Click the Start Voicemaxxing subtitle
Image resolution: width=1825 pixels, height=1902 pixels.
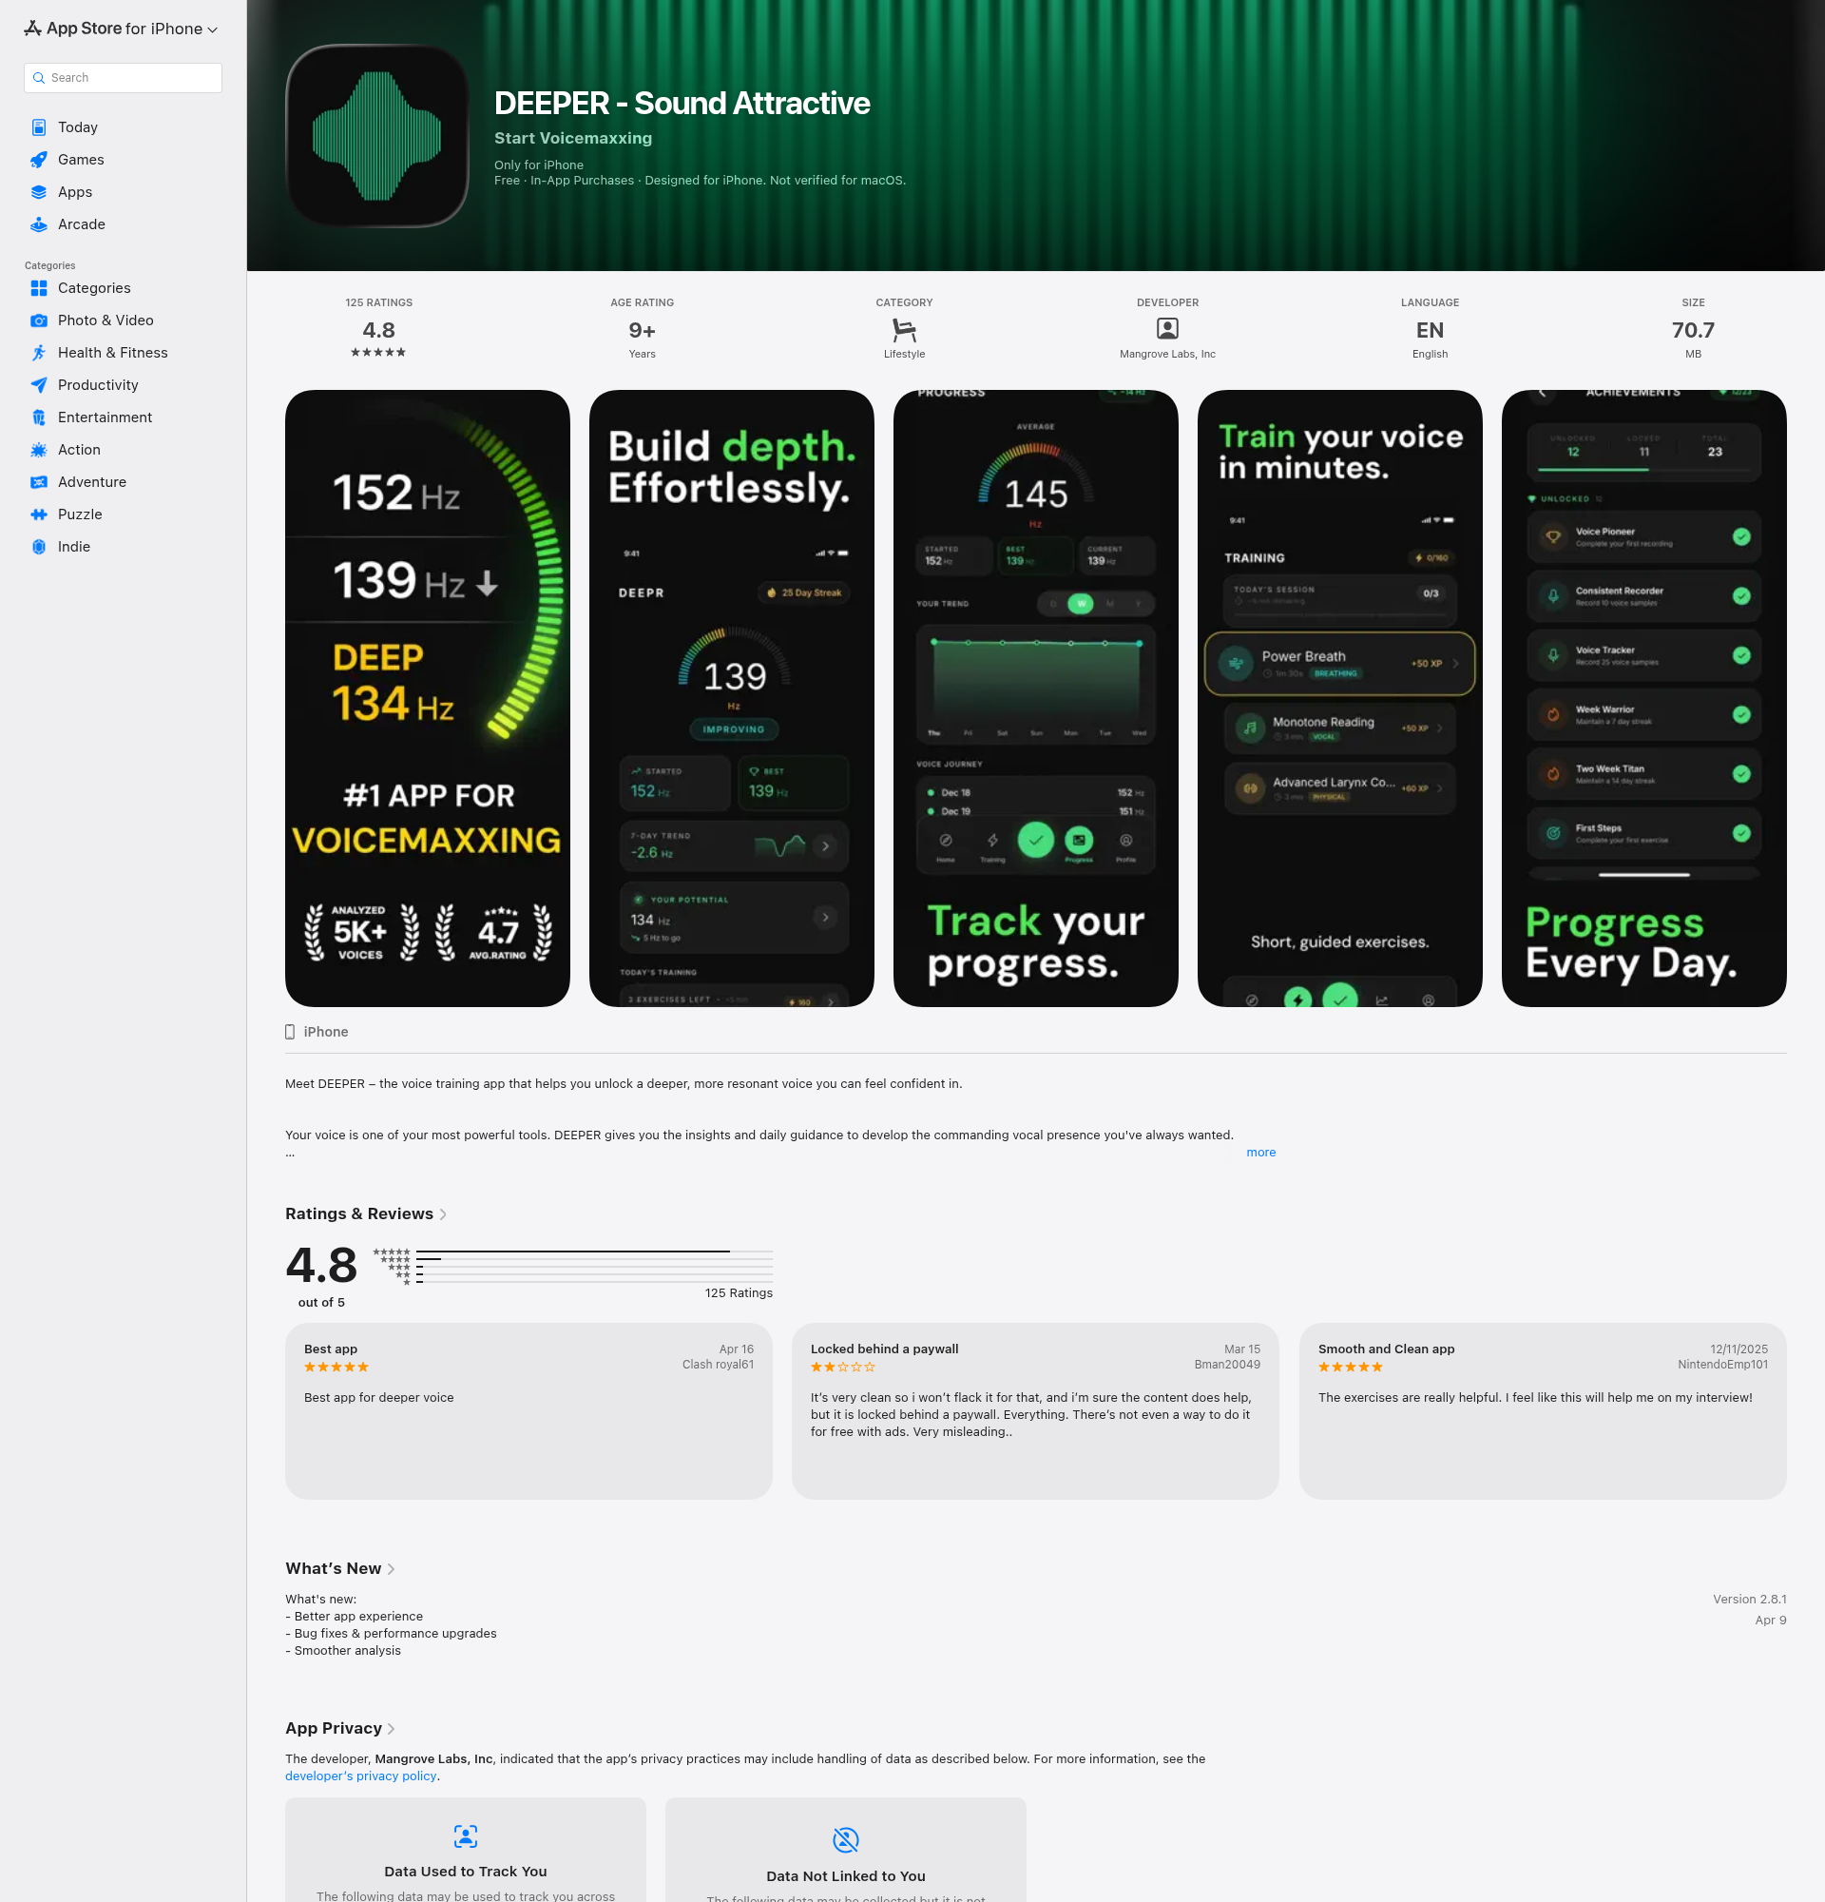(x=573, y=138)
